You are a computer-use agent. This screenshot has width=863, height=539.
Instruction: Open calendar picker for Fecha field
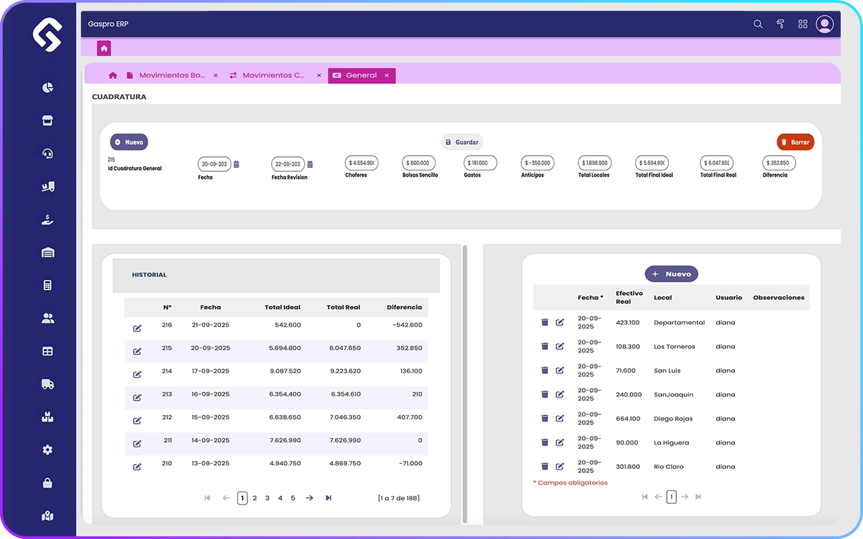click(236, 164)
